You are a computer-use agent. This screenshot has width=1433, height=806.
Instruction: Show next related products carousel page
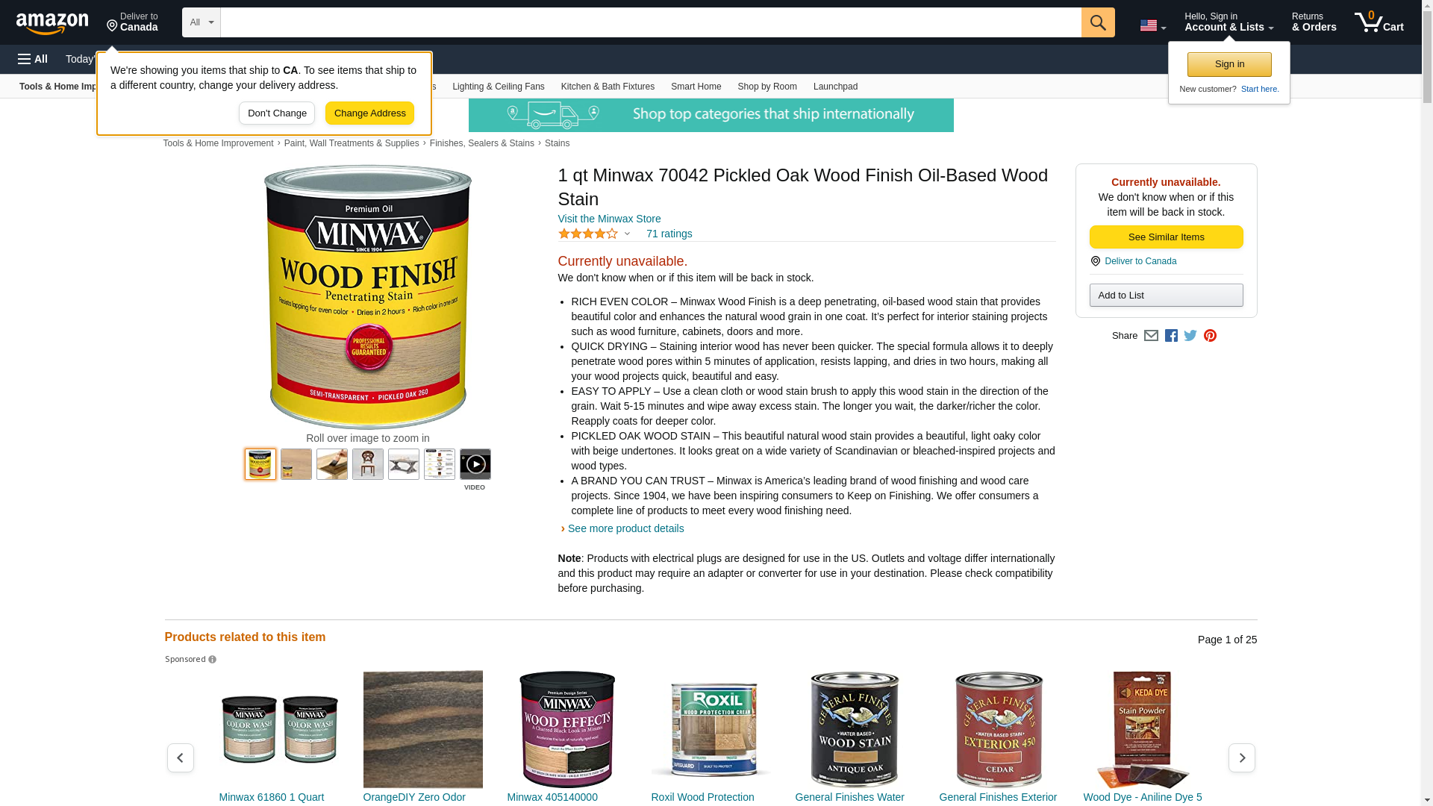(x=1242, y=757)
